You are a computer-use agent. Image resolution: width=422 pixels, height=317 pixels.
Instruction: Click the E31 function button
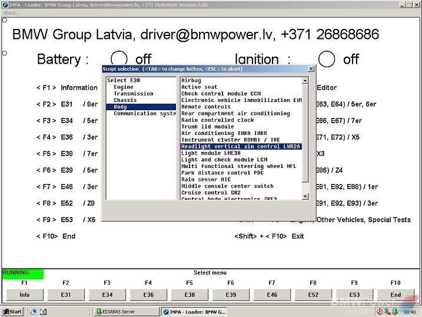(x=66, y=295)
